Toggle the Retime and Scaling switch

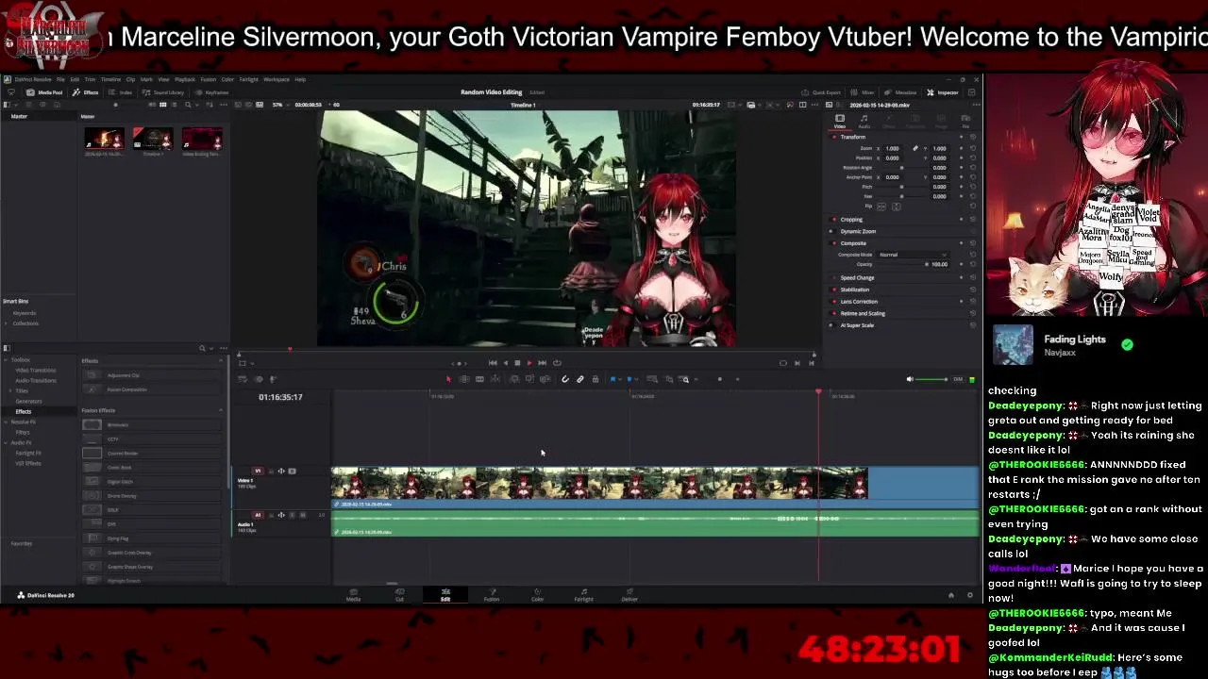(834, 313)
